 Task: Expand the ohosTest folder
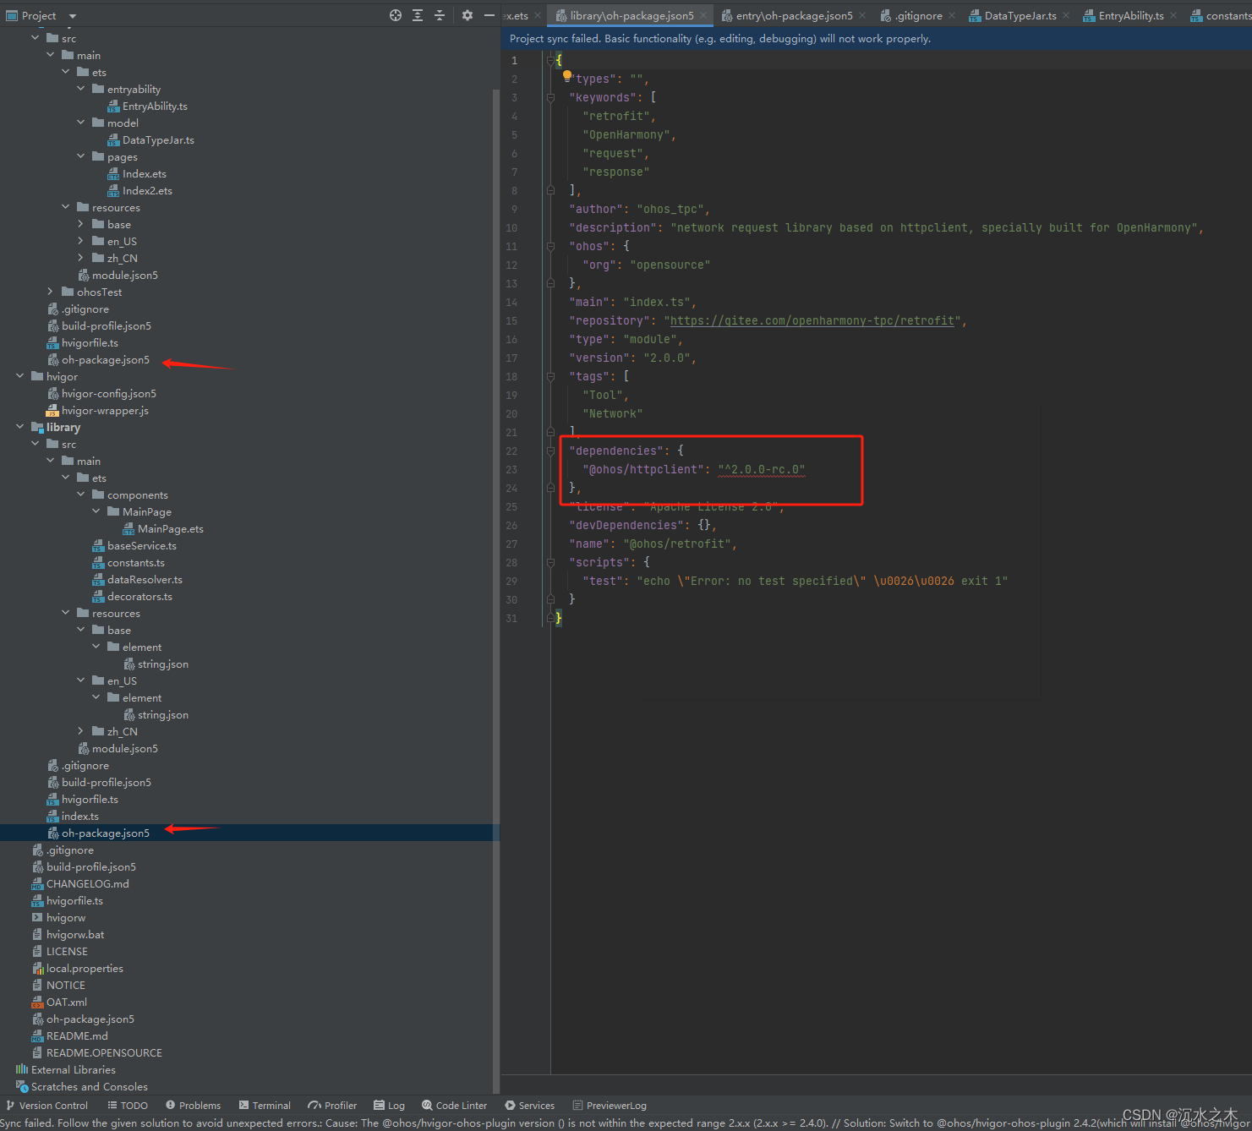tap(51, 292)
